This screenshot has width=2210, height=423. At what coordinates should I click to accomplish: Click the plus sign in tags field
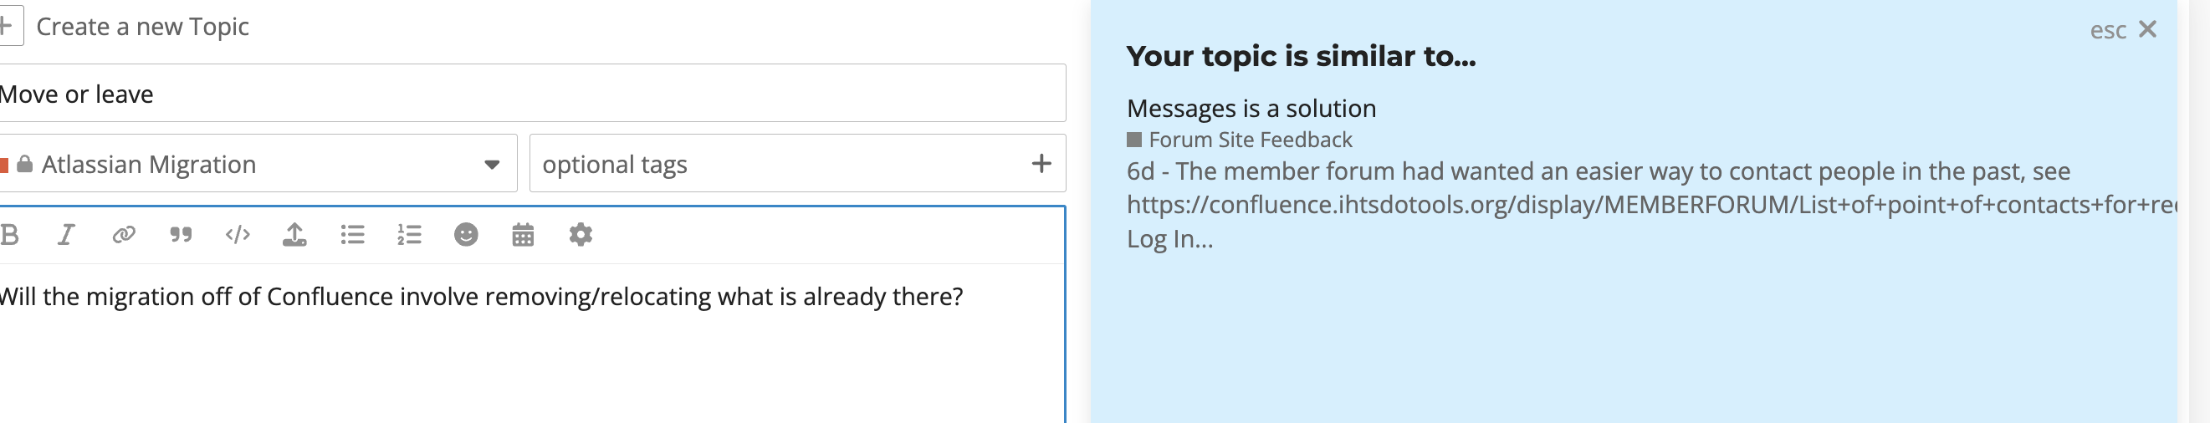tap(1041, 163)
